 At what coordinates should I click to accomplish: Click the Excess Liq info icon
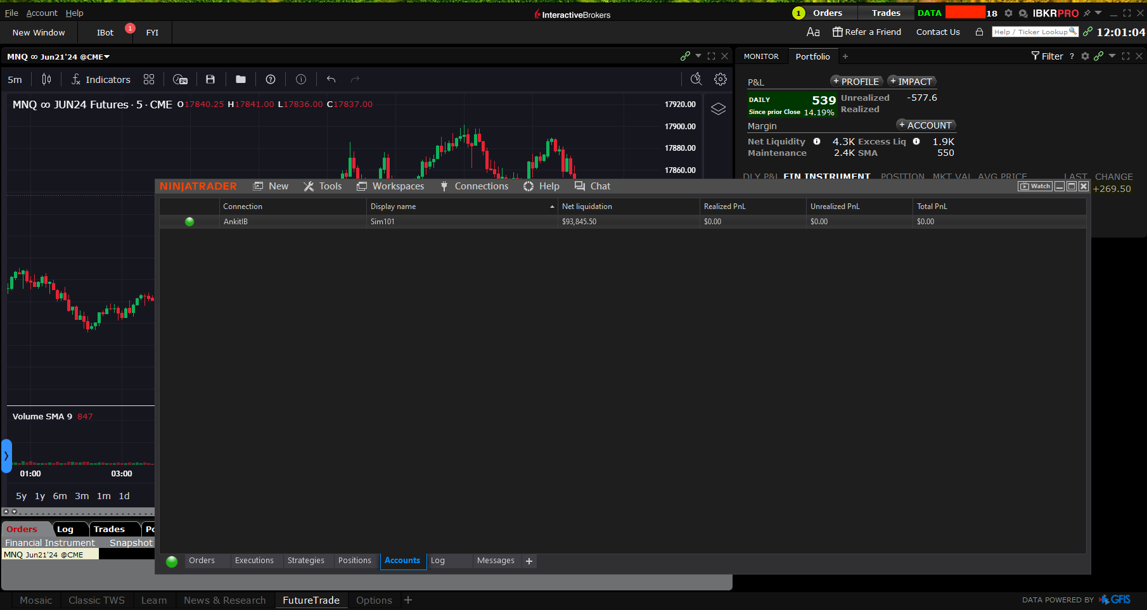click(x=916, y=141)
